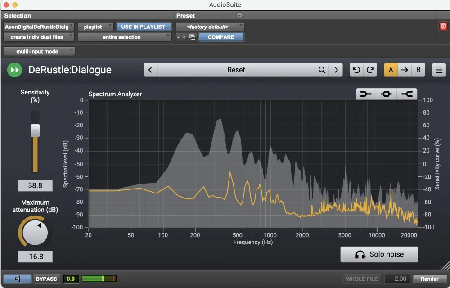Toggle the speaker preview button

click(x=18, y=279)
